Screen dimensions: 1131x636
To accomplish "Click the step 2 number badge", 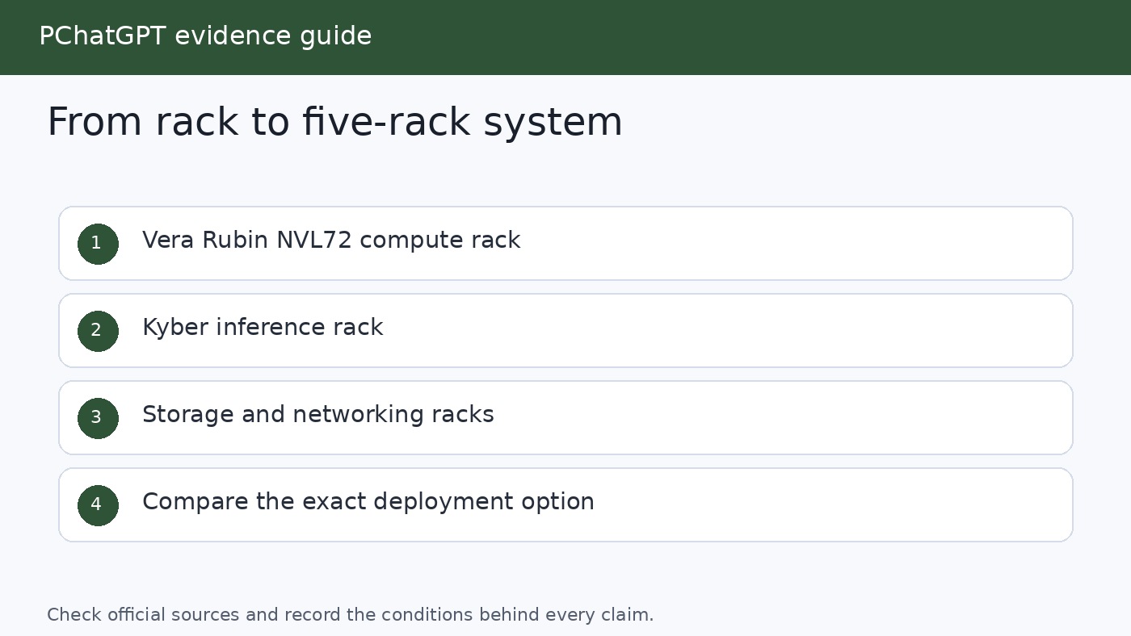I will point(98,331).
